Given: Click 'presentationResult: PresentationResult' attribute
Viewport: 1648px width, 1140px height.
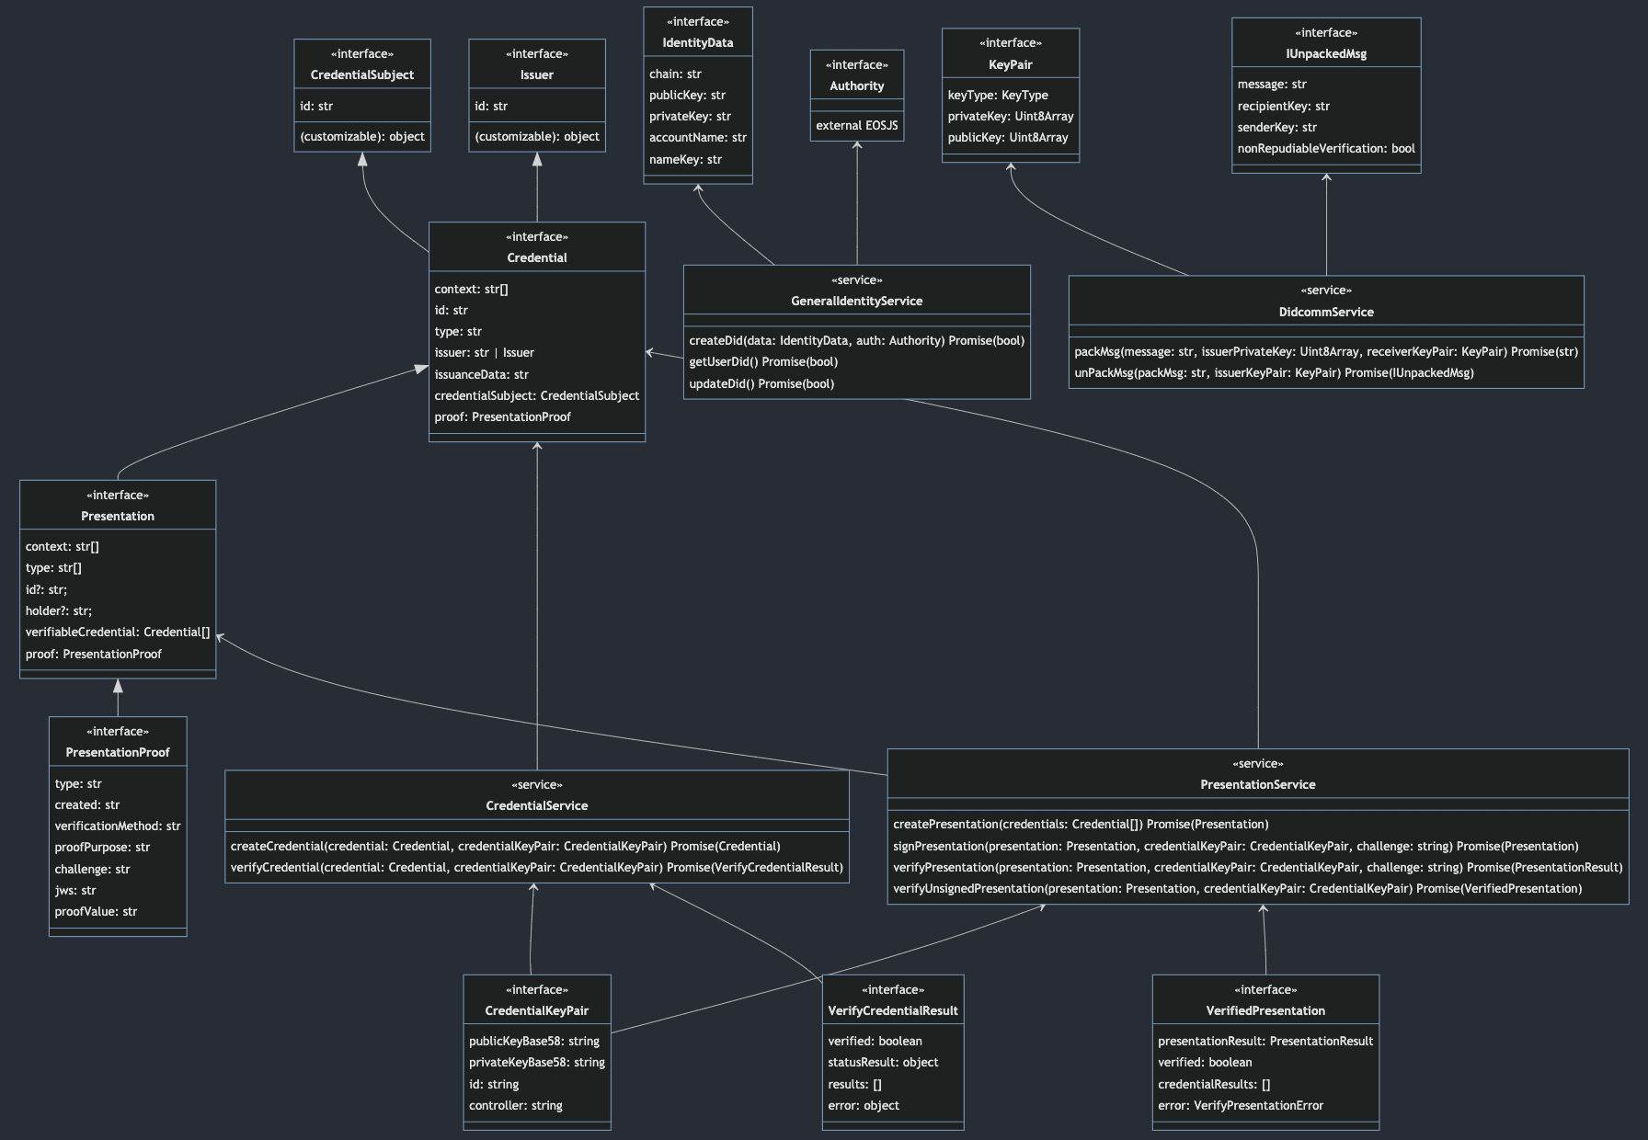Looking at the screenshot, I should click(1265, 1042).
